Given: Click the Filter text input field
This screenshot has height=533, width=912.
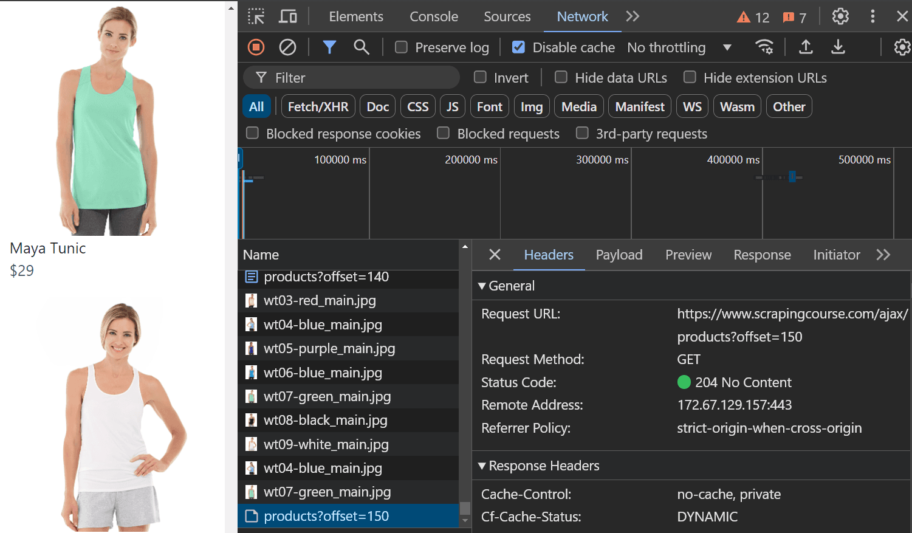Looking at the screenshot, I should coord(351,77).
